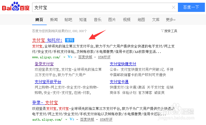Open the 贴吧 tab
The height and width of the screenshot is (125, 206).
pyautogui.click(x=68, y=20)
